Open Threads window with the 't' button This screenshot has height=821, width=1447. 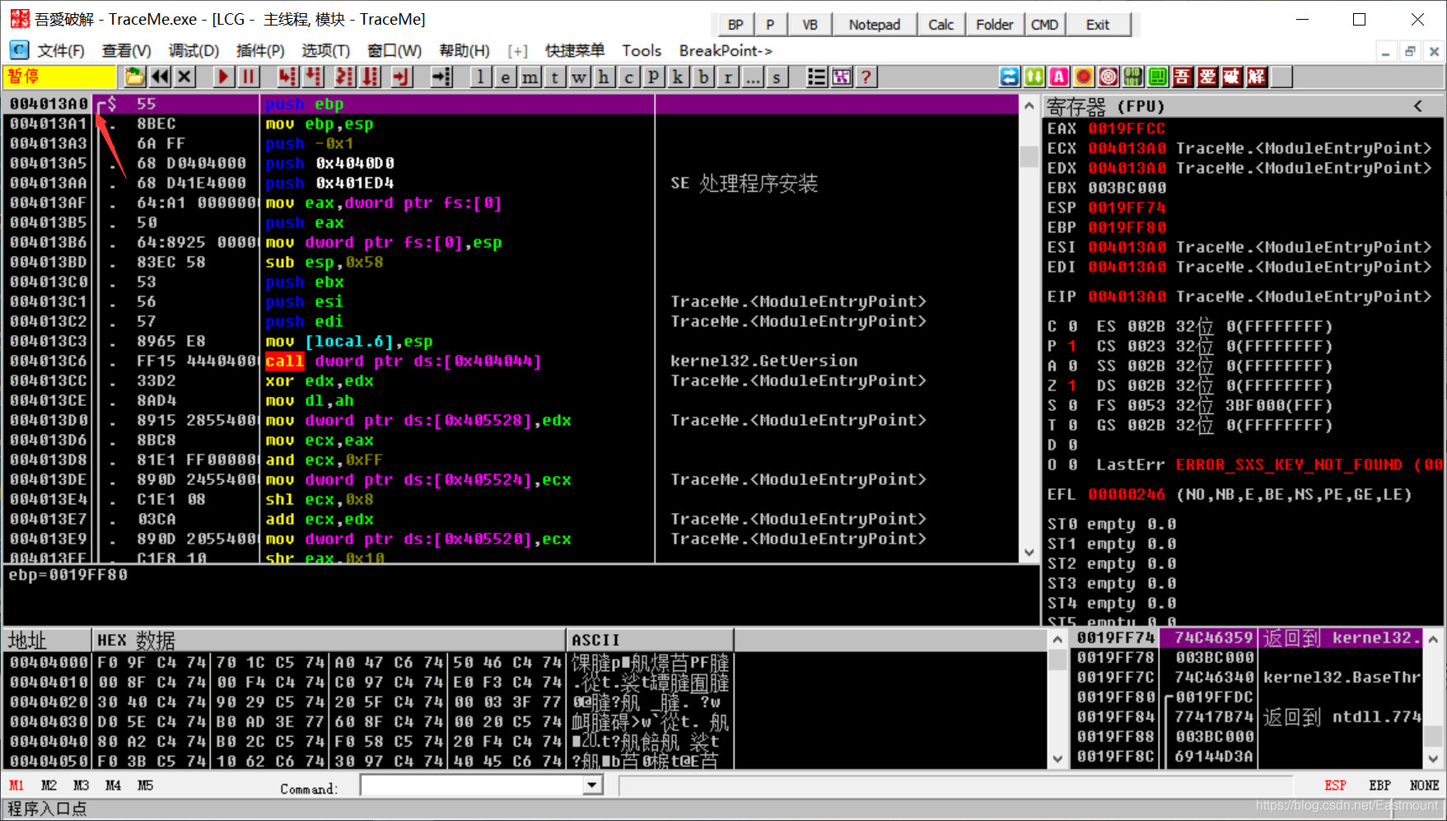pos(555,77)
